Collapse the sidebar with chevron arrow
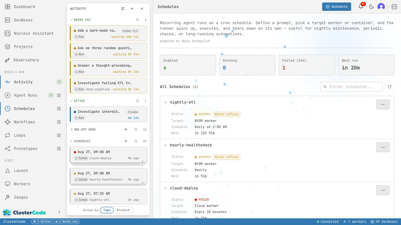The width and height of the screenshot is (401, 225). 59,212
